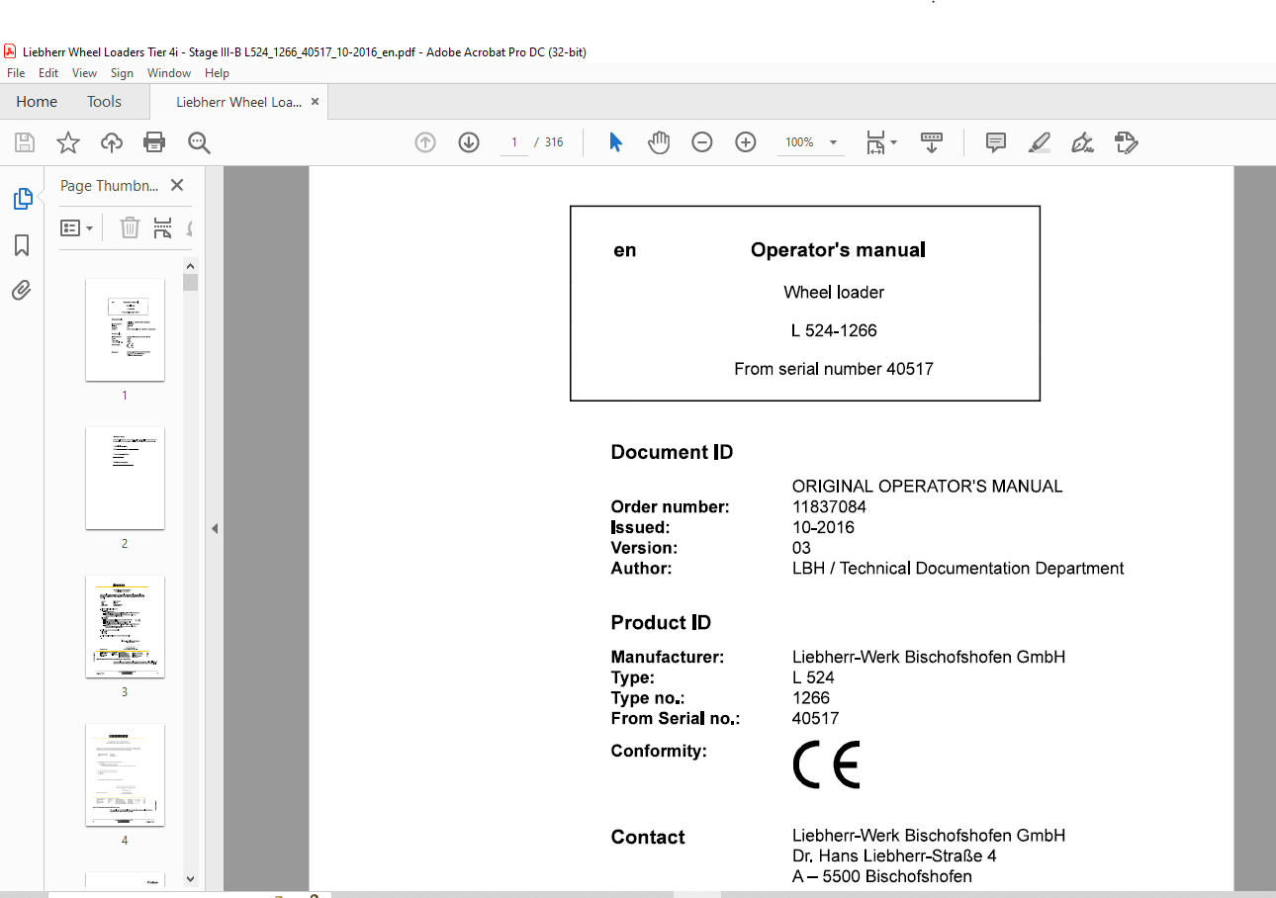Switch to the Tools tab
The image size is (1276, 898).
point(104,102)
